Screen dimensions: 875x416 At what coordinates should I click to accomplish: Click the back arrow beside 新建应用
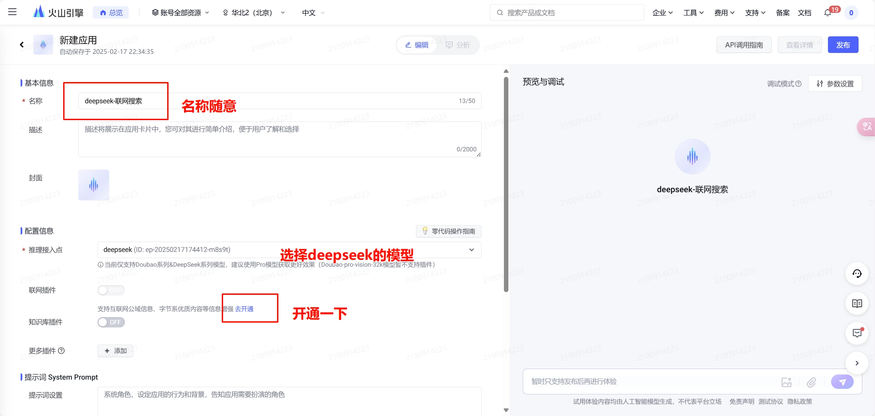click(22, 45)
